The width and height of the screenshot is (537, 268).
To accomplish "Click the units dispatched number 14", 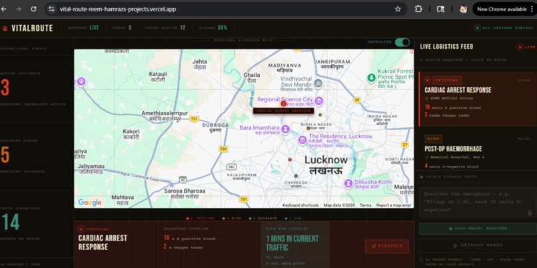I will 11,223.
